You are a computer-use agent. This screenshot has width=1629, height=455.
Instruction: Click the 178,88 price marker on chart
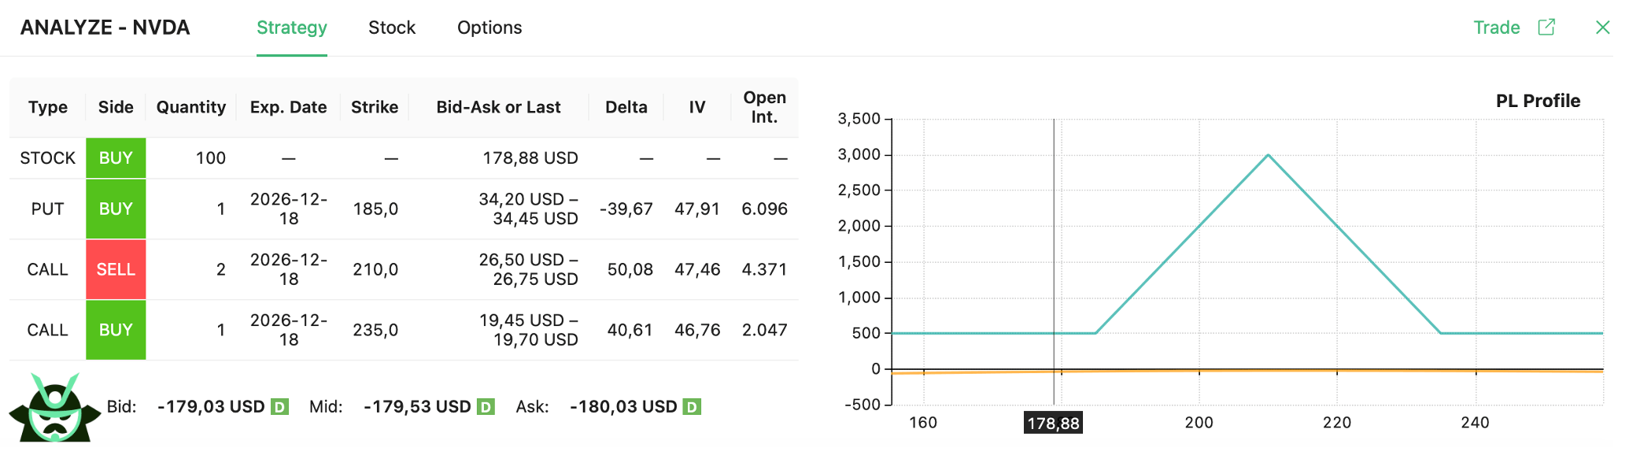(x=1053, y=423)
